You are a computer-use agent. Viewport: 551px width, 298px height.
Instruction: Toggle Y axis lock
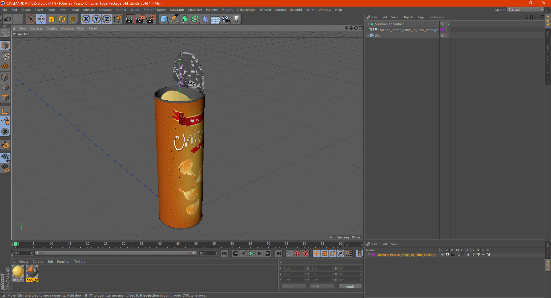[96, 19]
